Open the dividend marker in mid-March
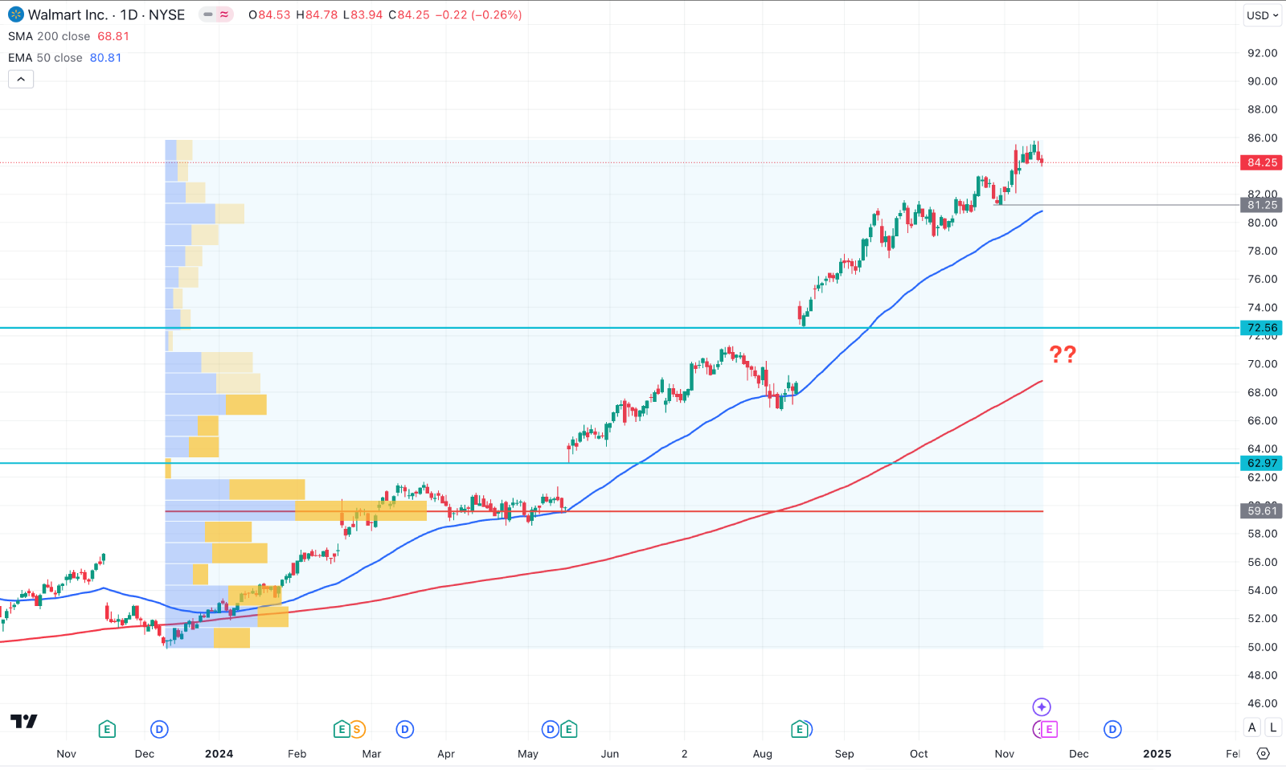The width and height of the screenshot is (1286, 770). click(x=405, y=730)
